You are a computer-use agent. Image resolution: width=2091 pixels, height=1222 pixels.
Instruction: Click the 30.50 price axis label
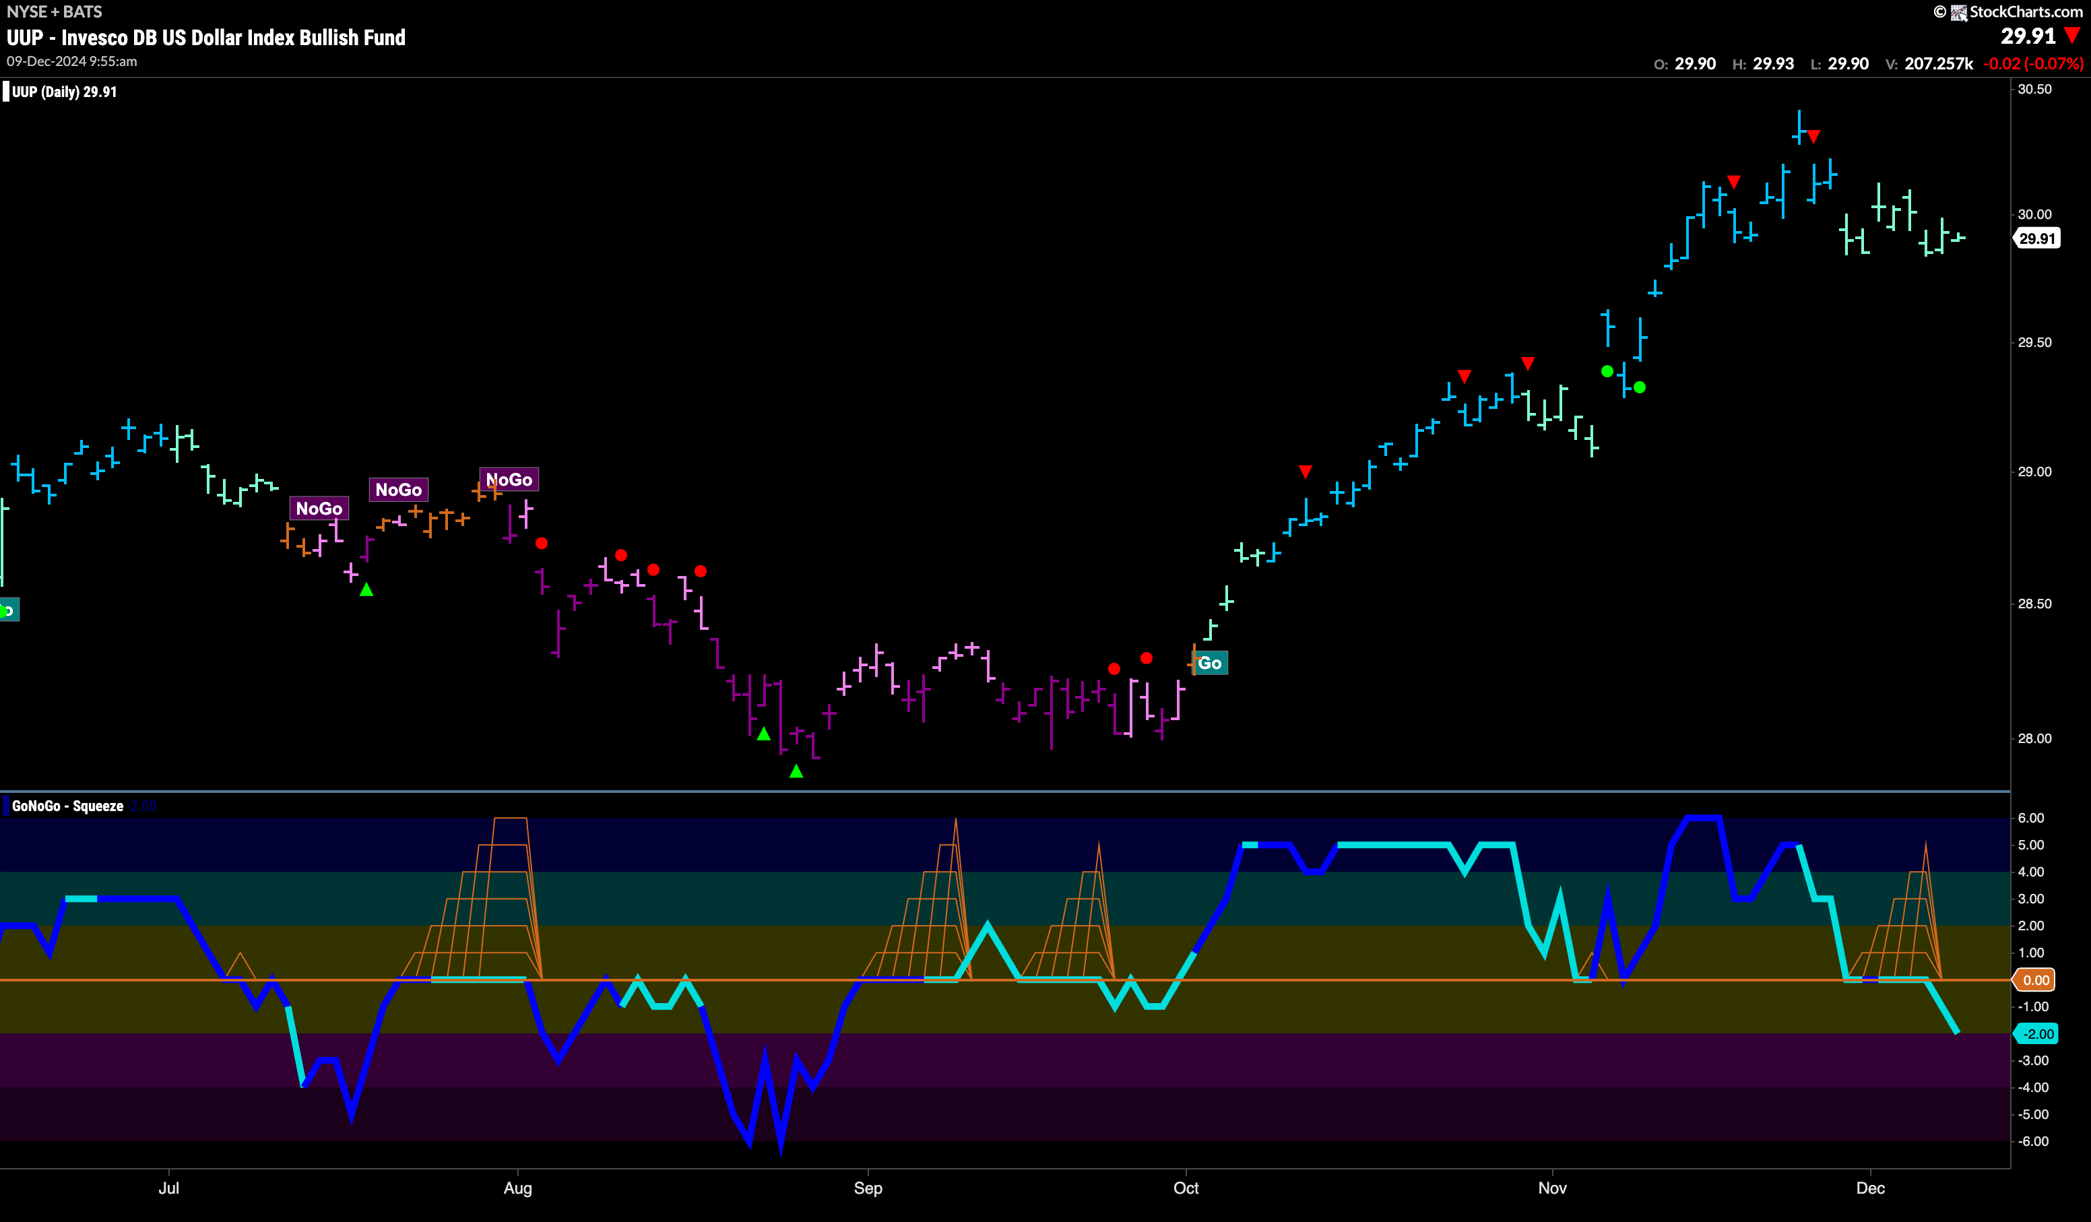pos(2034,89)
